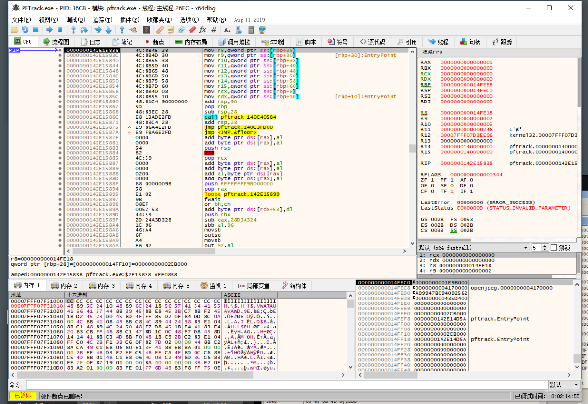
Task: Open the Comments toolbar icon
Action: pyautogui.click(x=171, y=30)
